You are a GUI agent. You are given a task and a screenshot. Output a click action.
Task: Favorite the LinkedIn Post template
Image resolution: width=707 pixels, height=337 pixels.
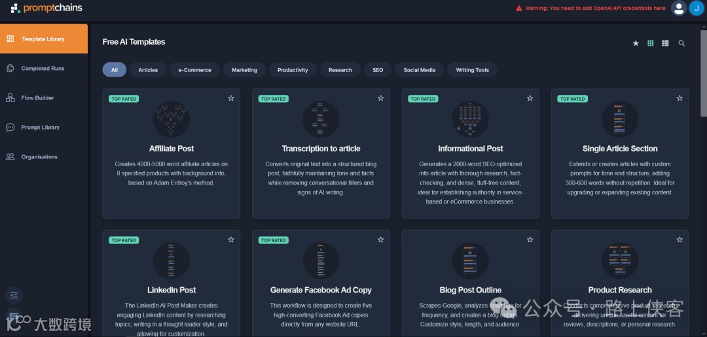point(231,239)
